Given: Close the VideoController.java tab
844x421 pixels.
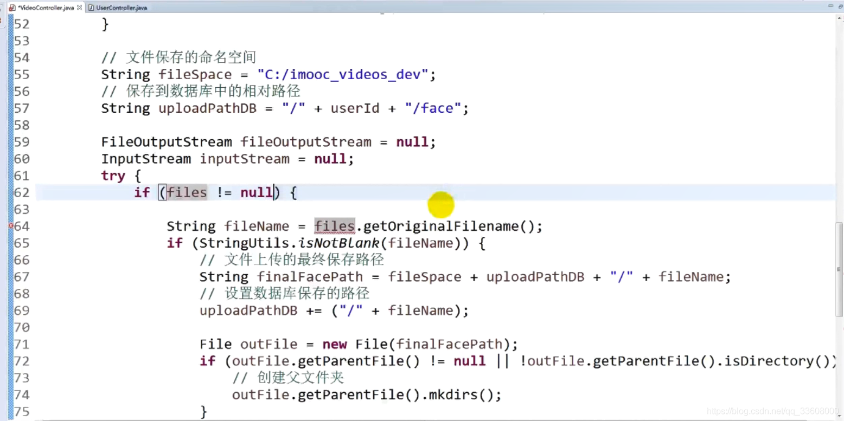Looking at the screenshot, I should click(80, 8).
